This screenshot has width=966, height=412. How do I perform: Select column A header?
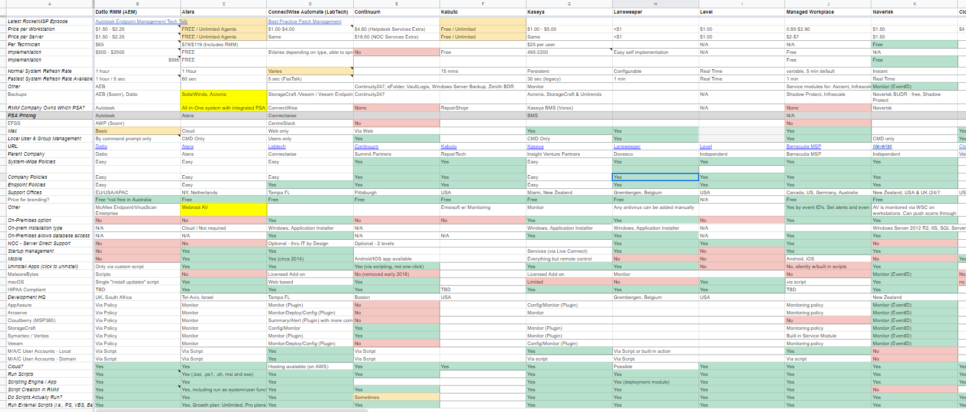pyautogui.click(x=50, y=4)
